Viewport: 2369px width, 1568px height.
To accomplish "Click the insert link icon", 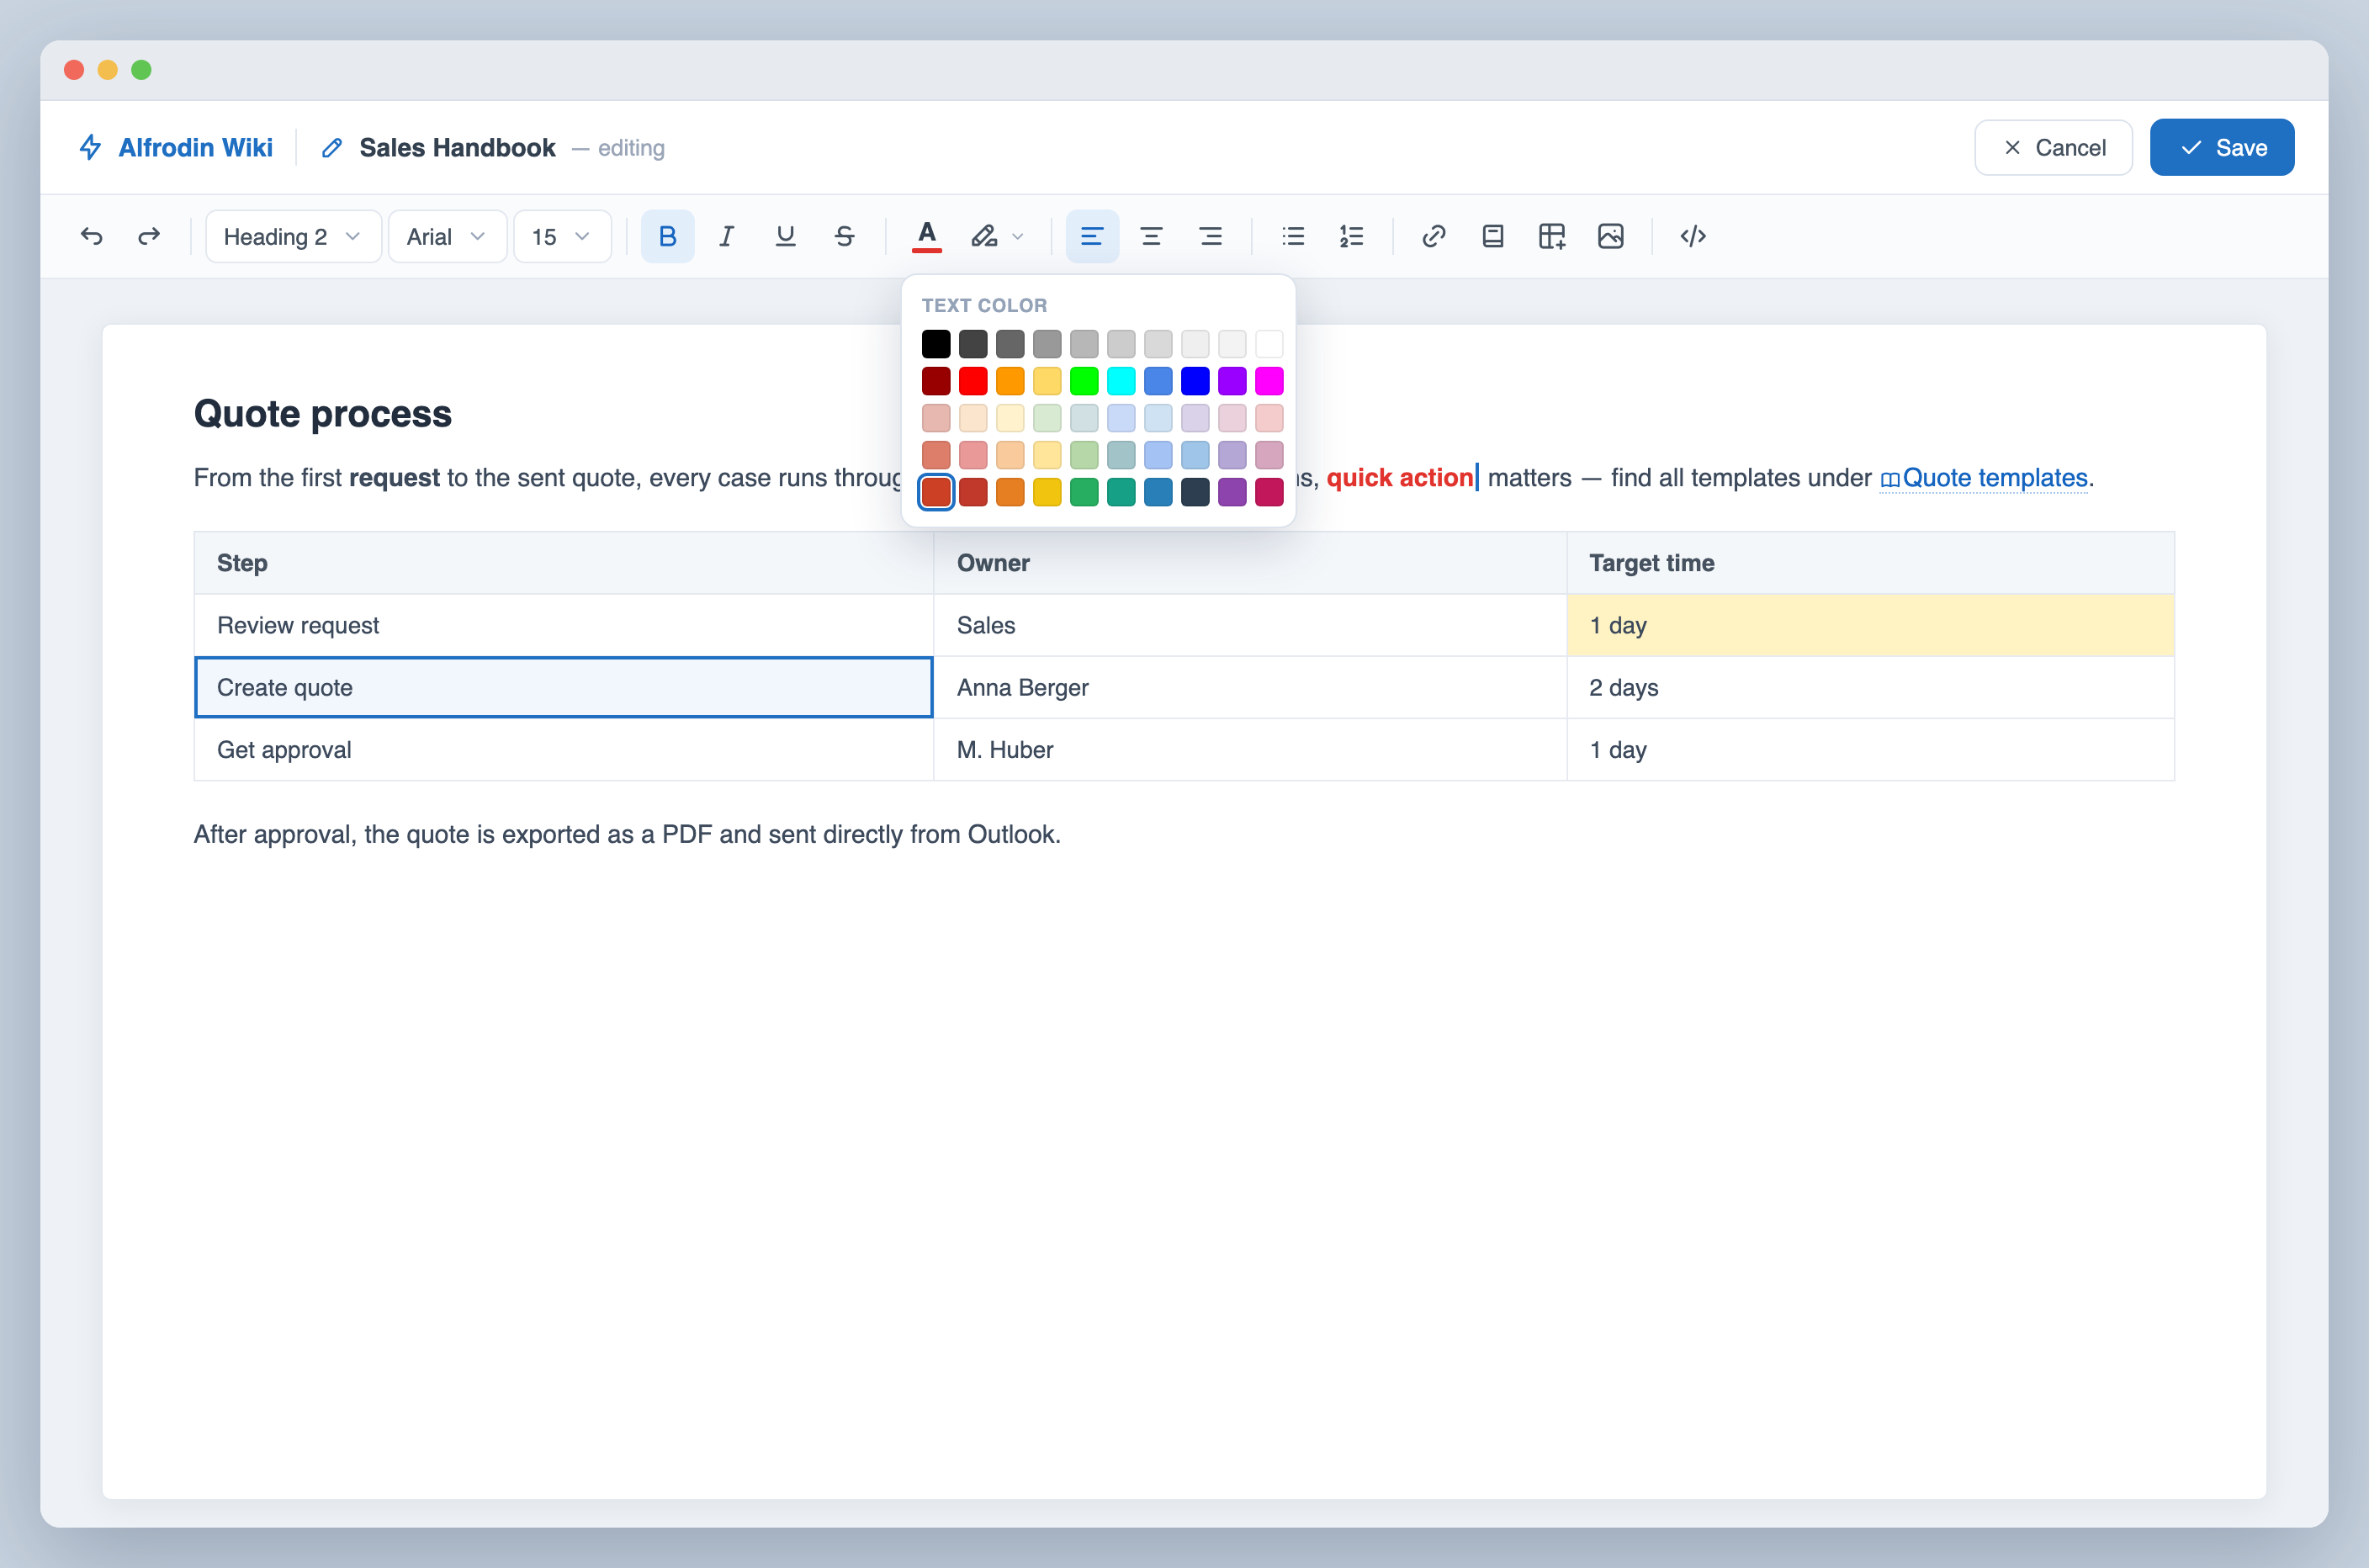I will (1433, 236).
